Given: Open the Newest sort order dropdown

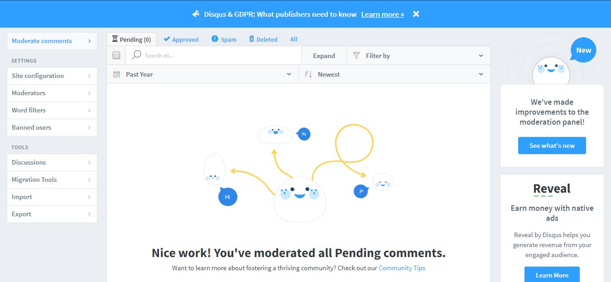Looking at the screenshot, I should click(x=395, y=74).
